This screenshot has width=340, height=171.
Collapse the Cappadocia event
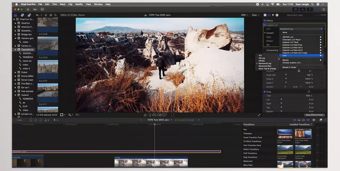15,50
